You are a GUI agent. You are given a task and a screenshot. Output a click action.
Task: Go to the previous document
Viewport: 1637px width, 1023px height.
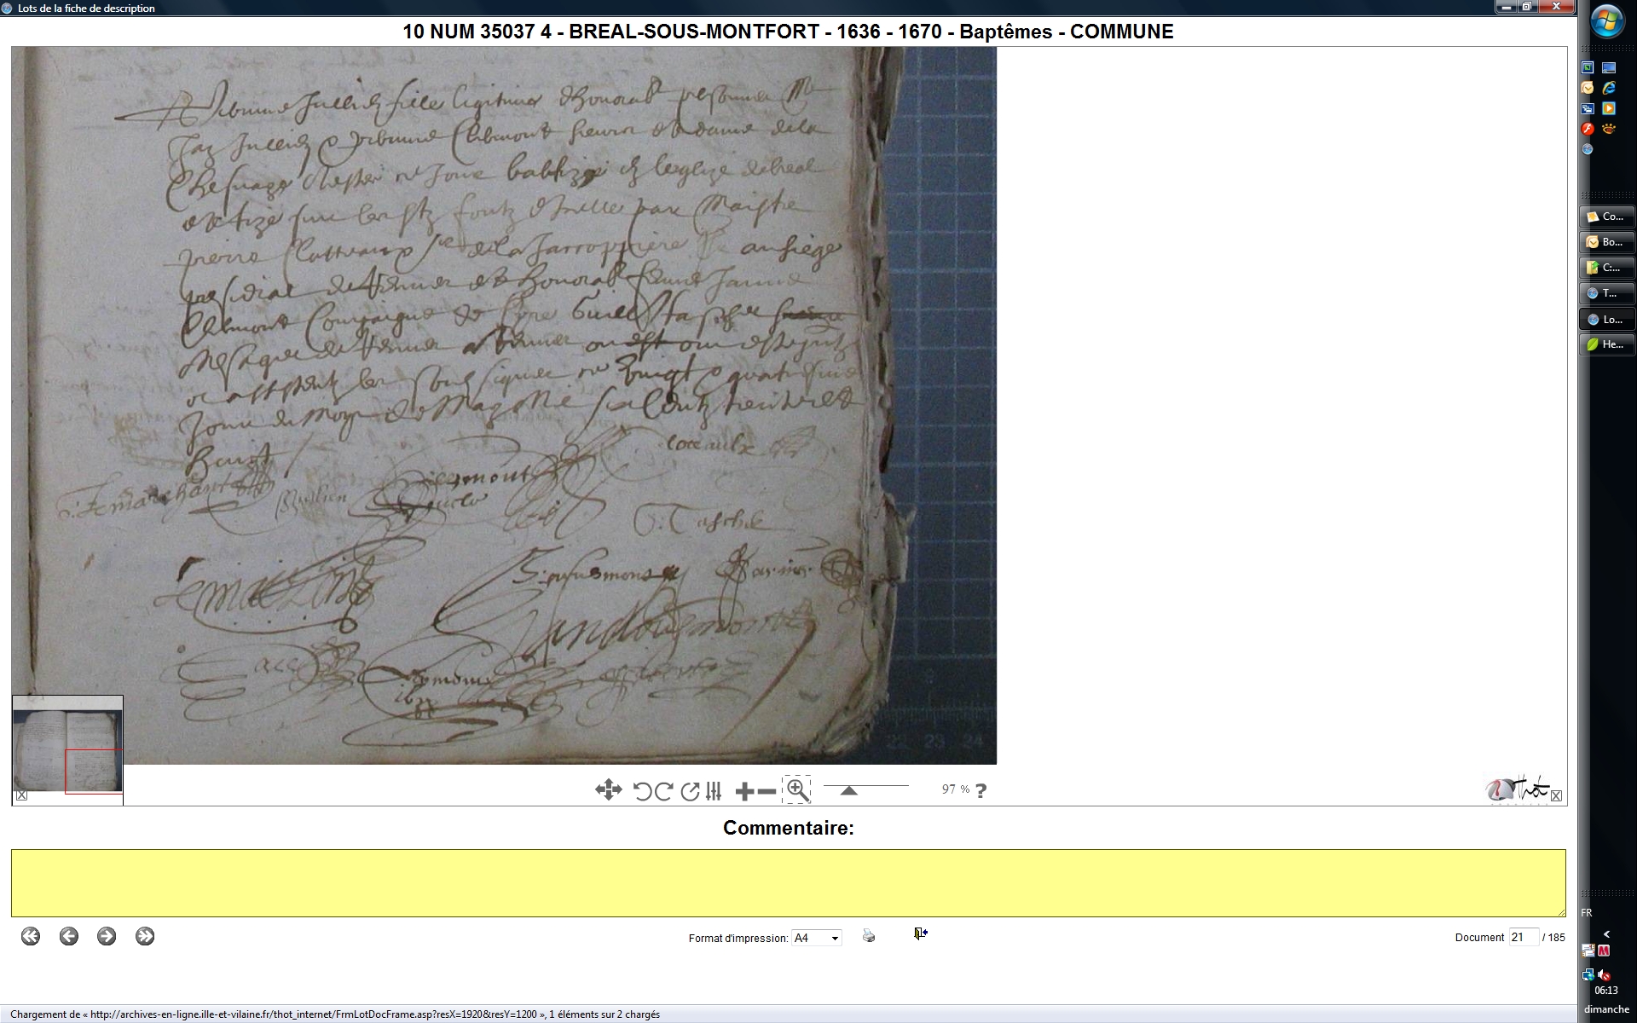tap(69, 936)
